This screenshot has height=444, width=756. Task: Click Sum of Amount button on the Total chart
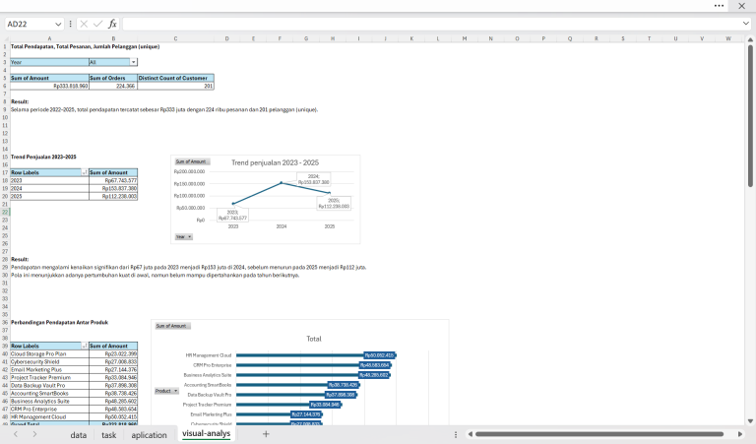pyautogui.click(x=172, y=326)
